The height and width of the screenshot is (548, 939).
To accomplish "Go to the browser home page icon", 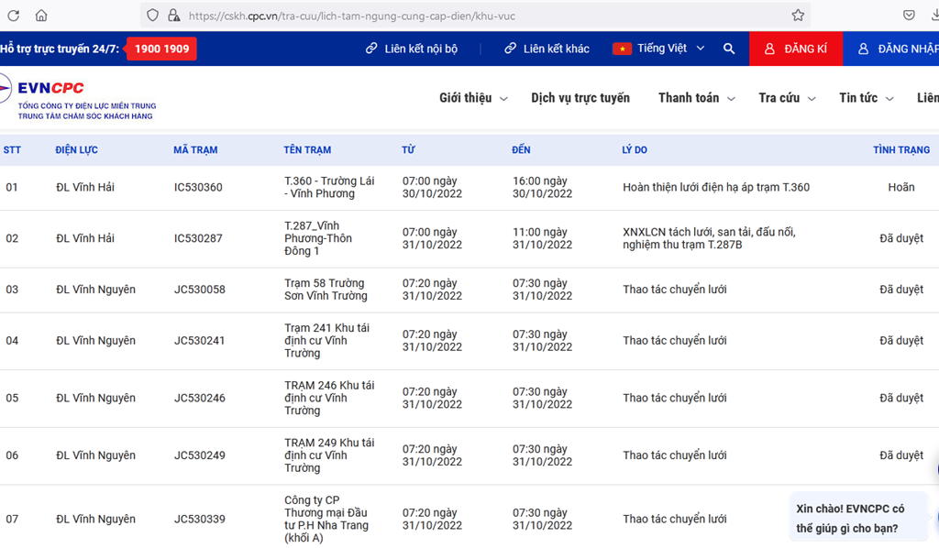I will 41,16.
